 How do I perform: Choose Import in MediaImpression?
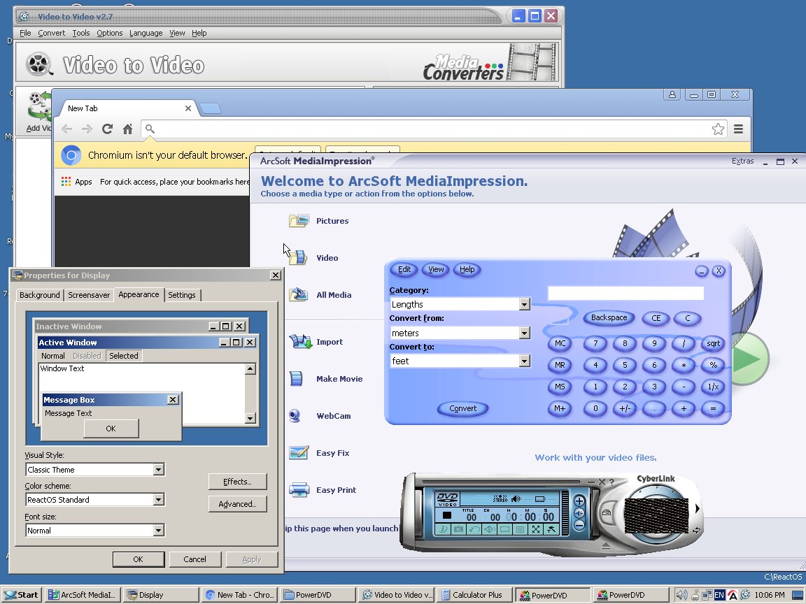316,342
